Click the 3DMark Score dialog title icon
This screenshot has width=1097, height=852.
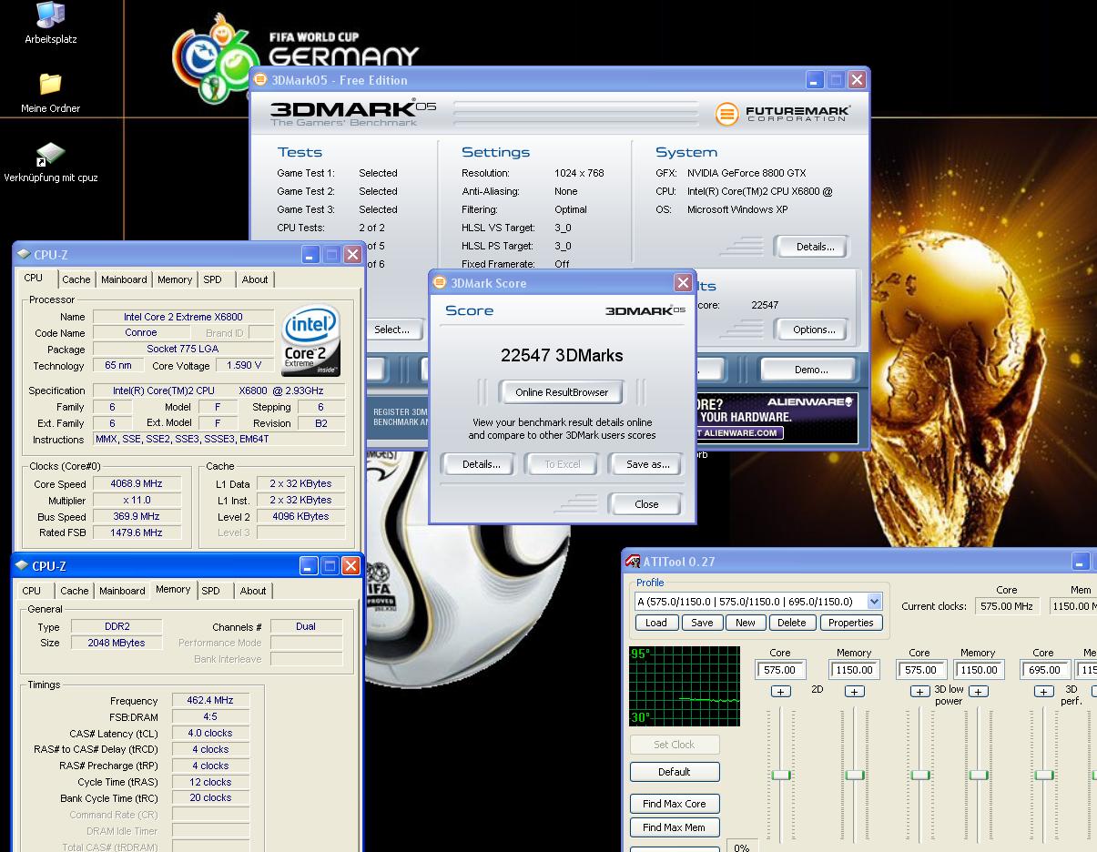pyautogui.click(x=441, y=283)
